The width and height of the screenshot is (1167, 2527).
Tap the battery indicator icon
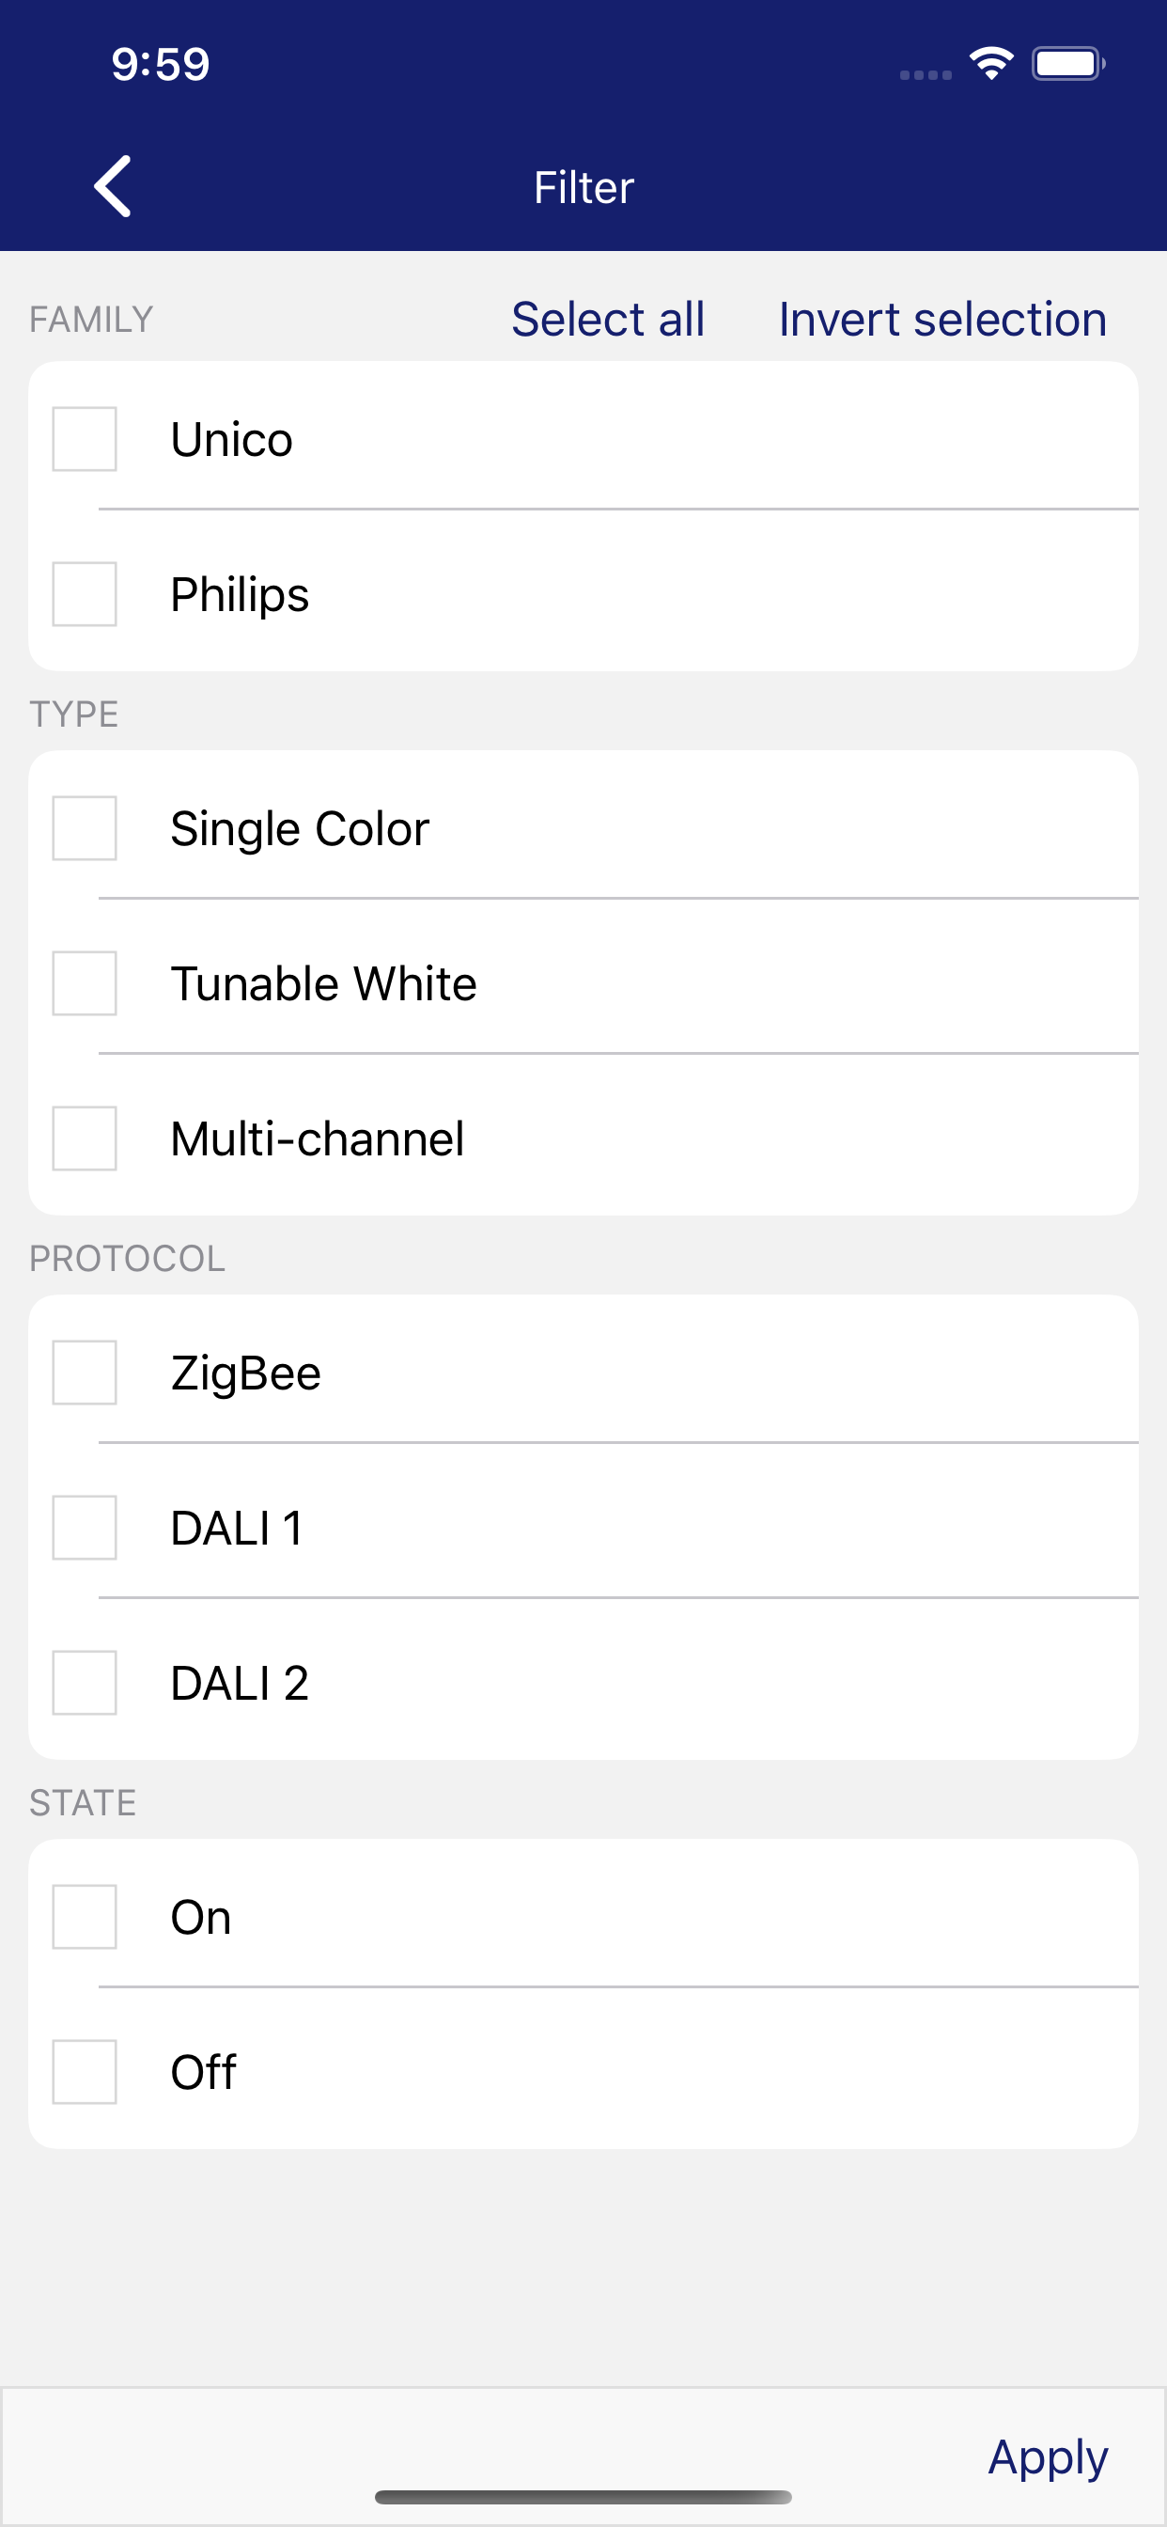(1067, 65)
